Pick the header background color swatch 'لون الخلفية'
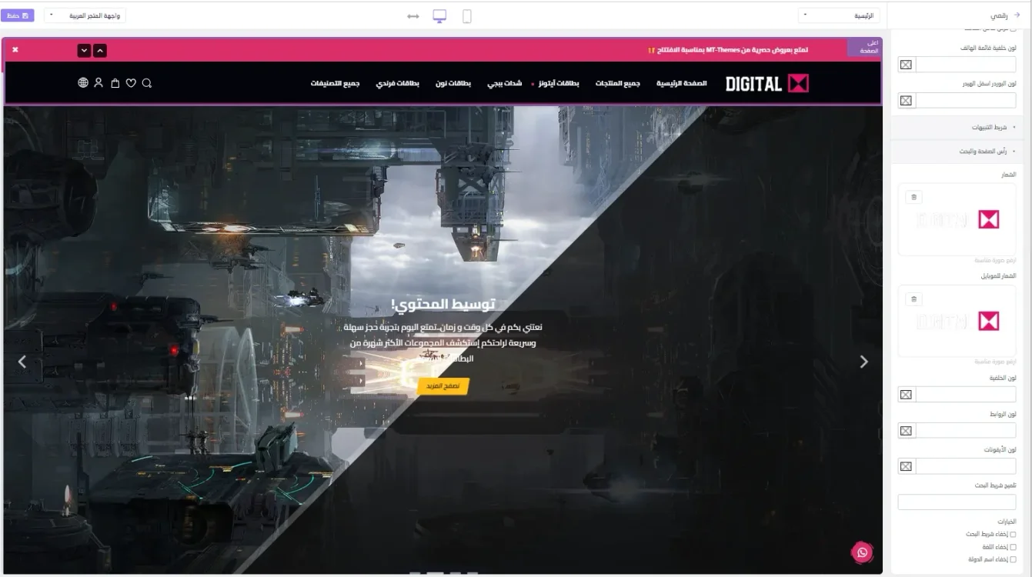The image size is (1032, 577). pos(906,395)
